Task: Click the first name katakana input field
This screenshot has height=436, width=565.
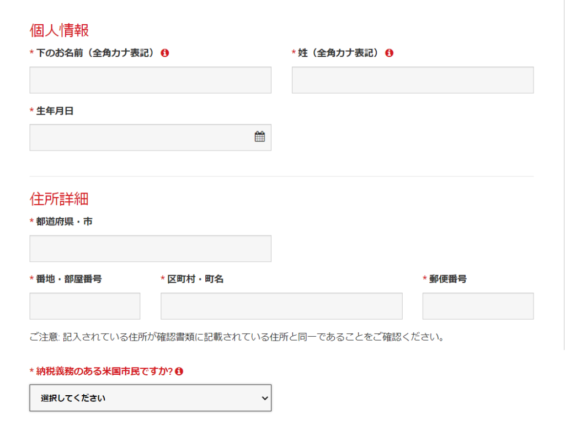Action: [x=150, y=80]
